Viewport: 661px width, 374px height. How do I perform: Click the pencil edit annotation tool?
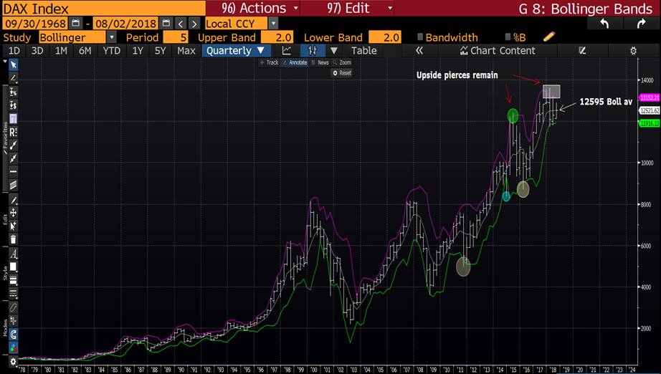click(x=14, y=200)
